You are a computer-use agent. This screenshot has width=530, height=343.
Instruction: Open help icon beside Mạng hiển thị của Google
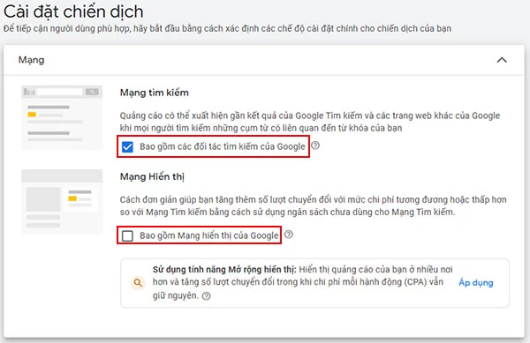288,234
